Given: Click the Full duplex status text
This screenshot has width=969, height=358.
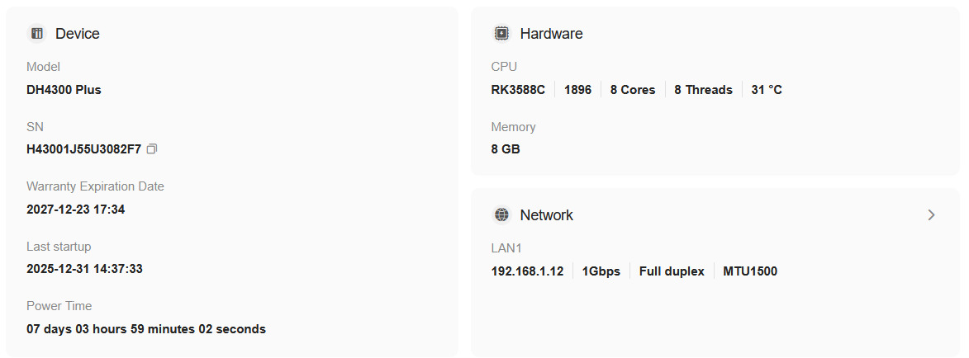Looking at the screenshot, I should [x=672, y=271].
